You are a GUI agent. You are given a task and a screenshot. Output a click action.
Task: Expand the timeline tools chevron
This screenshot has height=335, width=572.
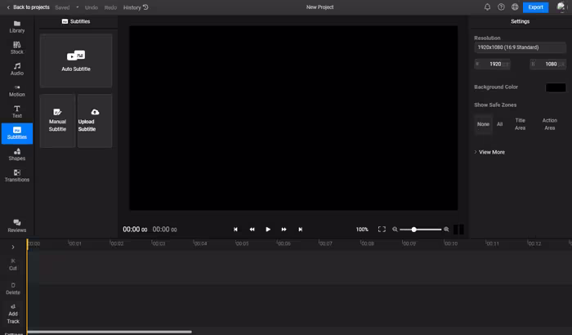point(13,247)
